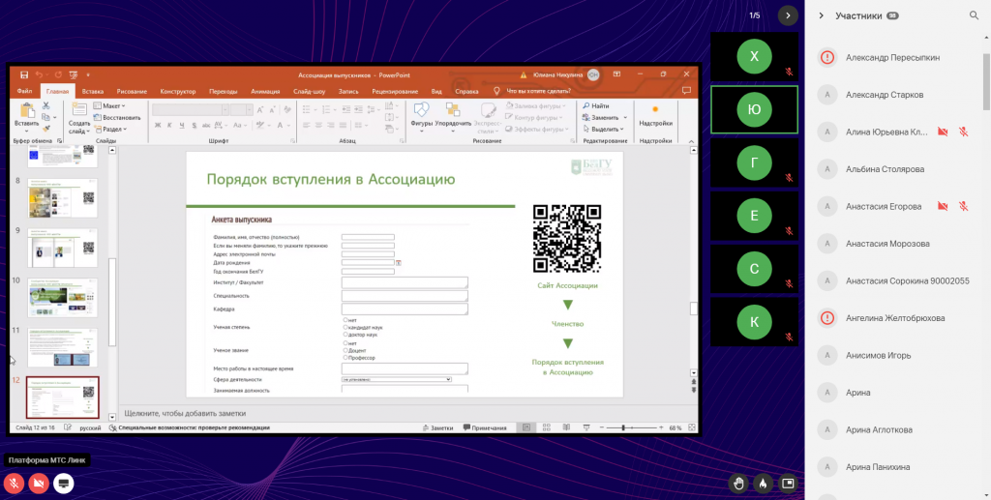Switch to the Переходы tab
This screenshot has width=991, height=500.
pyautogui.click(x=224, y=92)
